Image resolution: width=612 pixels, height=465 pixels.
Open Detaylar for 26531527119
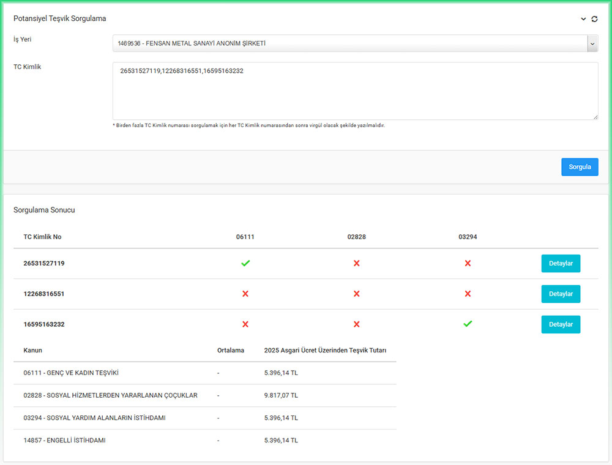point(561,263)
